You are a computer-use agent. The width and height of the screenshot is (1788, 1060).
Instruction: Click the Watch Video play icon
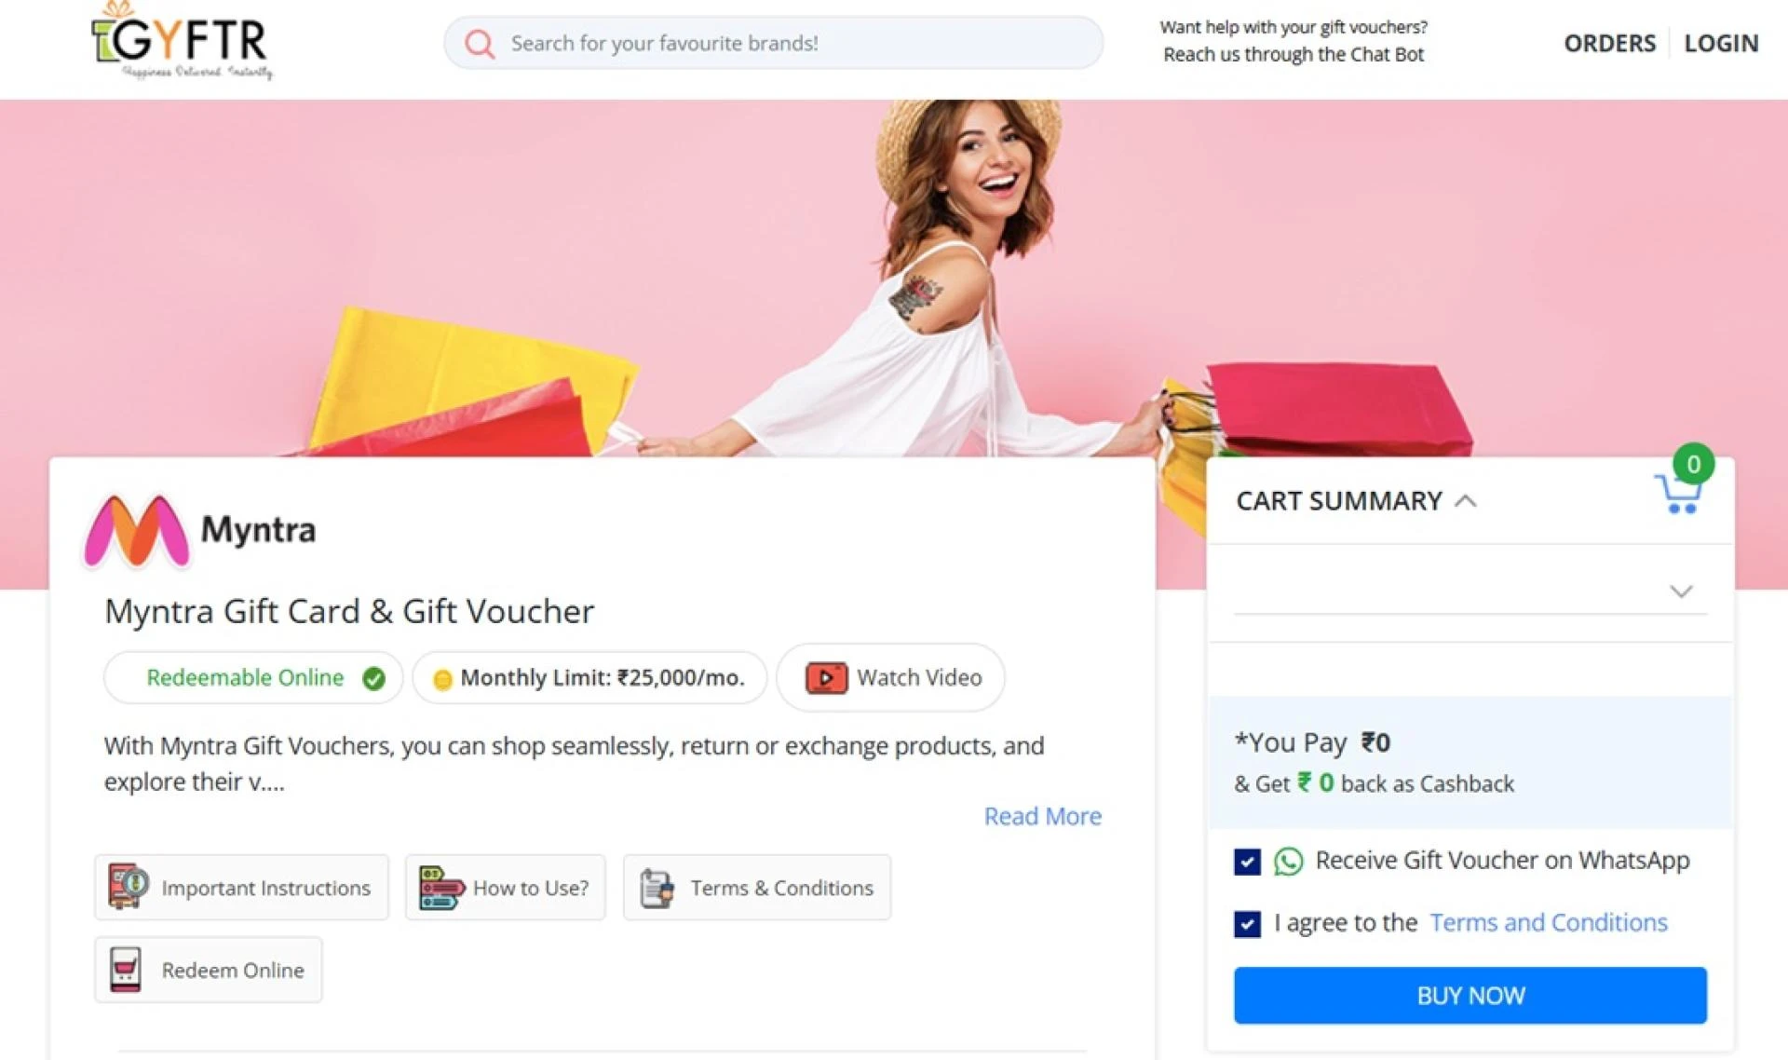click(826, 678)
